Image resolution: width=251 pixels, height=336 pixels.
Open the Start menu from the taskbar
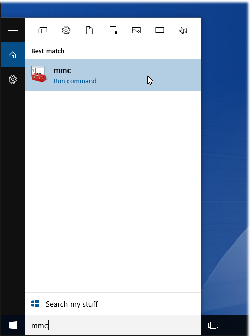13,325
